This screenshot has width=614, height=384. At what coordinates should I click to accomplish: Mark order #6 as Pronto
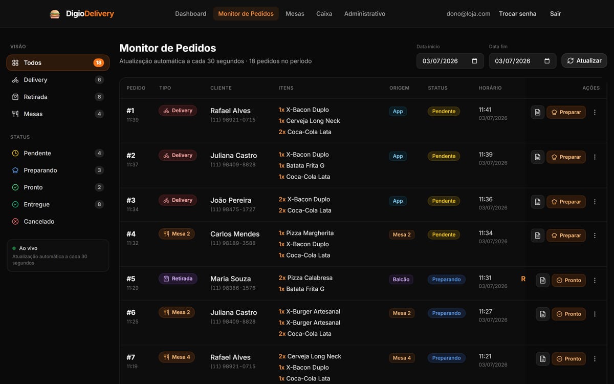click(568, 314)
